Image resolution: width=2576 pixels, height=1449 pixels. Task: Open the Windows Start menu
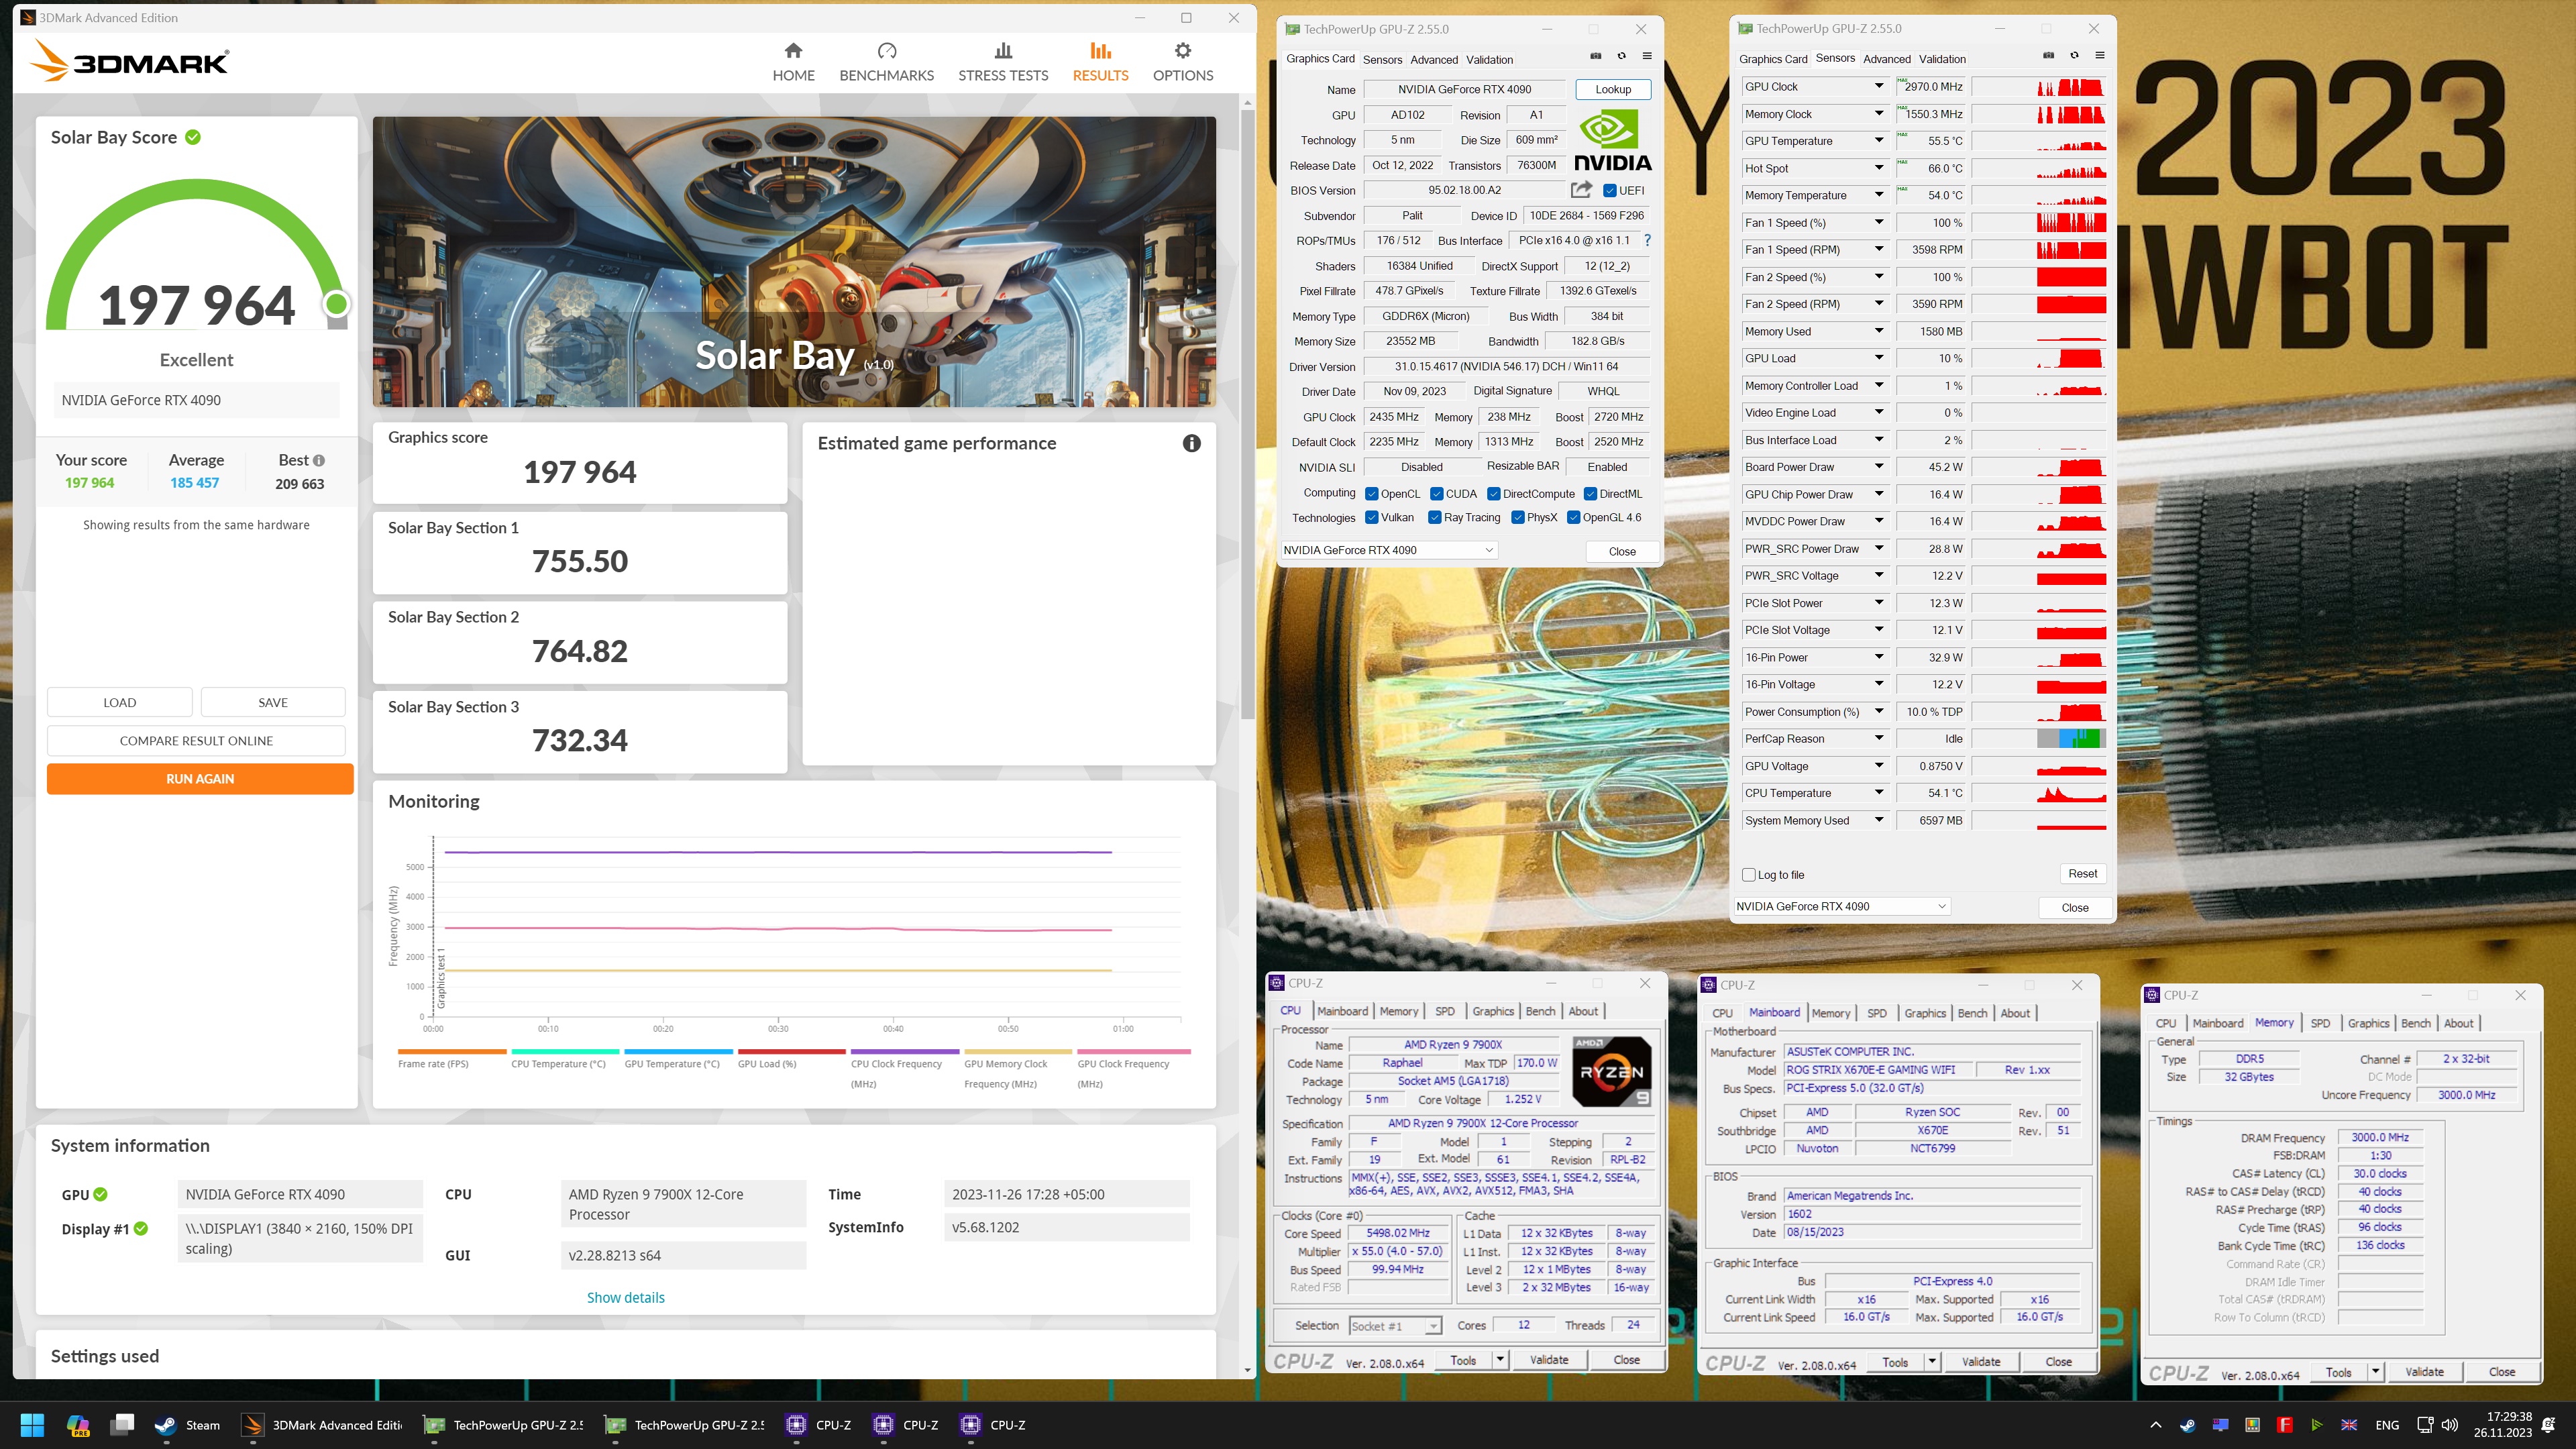[x=32, y=1424]
